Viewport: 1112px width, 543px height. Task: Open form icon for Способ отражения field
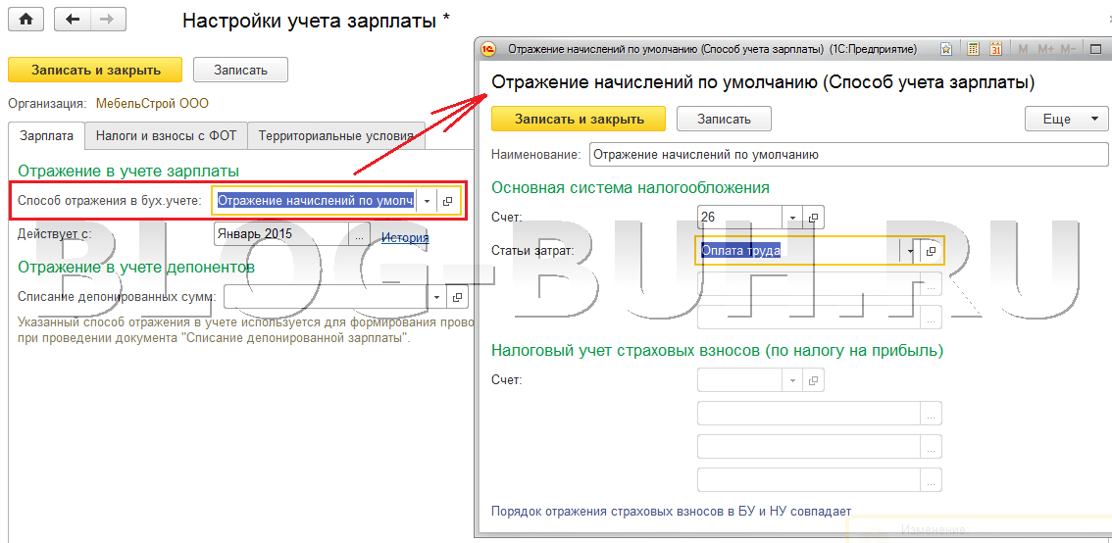tap(447, 201)
